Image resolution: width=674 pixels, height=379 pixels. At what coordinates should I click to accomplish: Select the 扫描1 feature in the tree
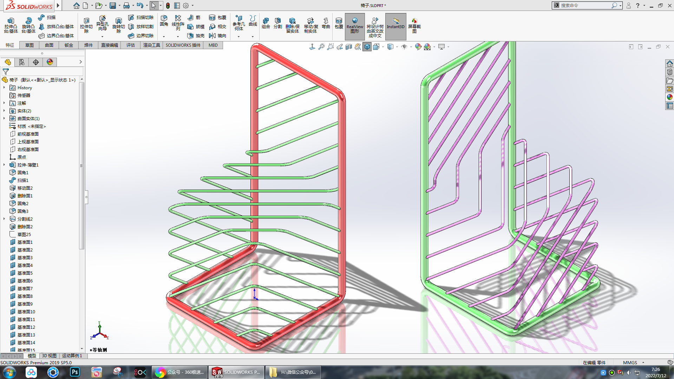[x=23, y=181]
